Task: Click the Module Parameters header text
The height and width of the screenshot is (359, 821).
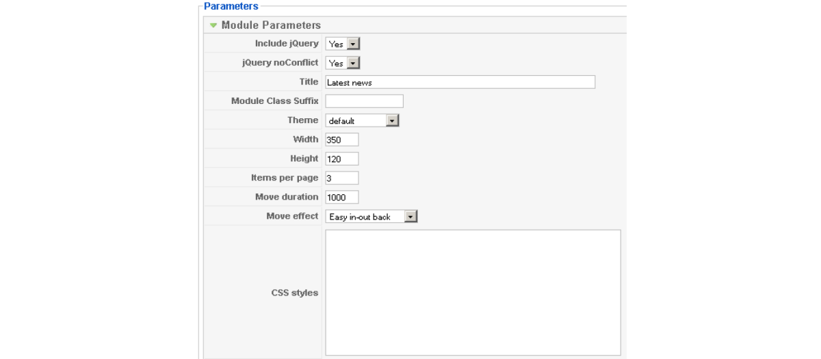Action: tap(271, 25)
